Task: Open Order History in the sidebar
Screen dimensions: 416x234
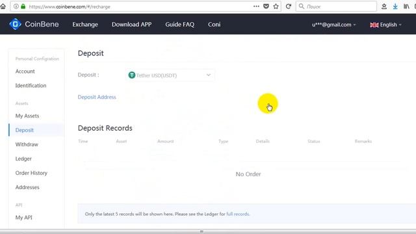Action: pyautogui.click(x=31, y=173)
